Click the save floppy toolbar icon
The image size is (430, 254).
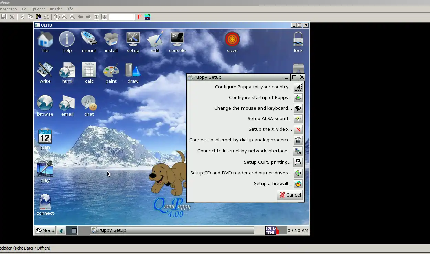tap(4, 17)
